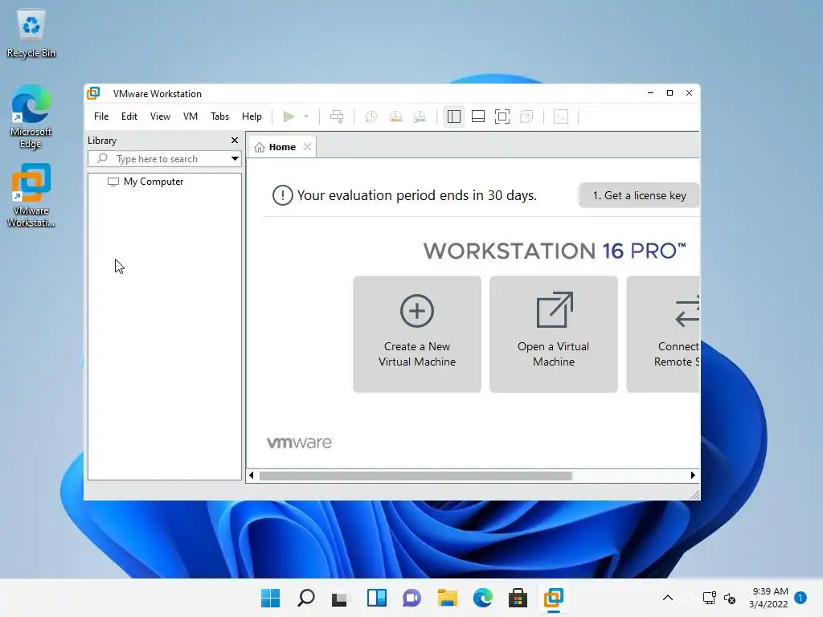This screenshot has width=823, height=617.
Task: Open the clock showing 9:39 AM
Action: coord(768,598)
